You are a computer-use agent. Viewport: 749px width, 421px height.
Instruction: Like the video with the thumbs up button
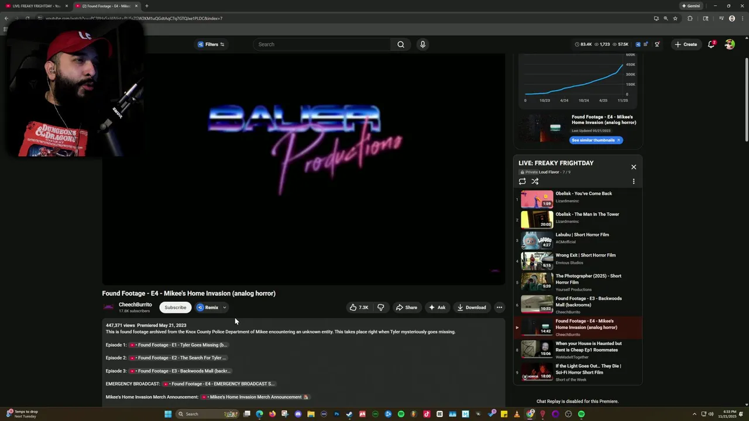[x=359, y=308]
